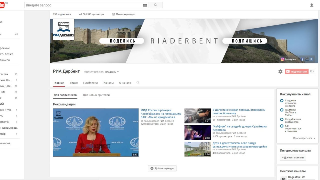Image resolution: width=320 pixels, height=180 pixels.
Task: Click the РИА Дербент channel avatar
Action: coord(63,29)
